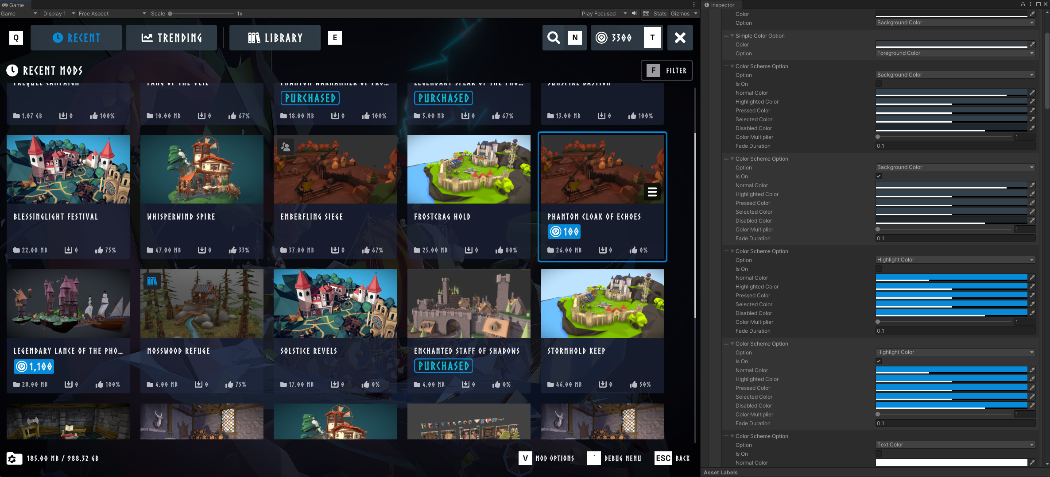Lock the Inspector with the padlock icon

(x=1023, y=4)
